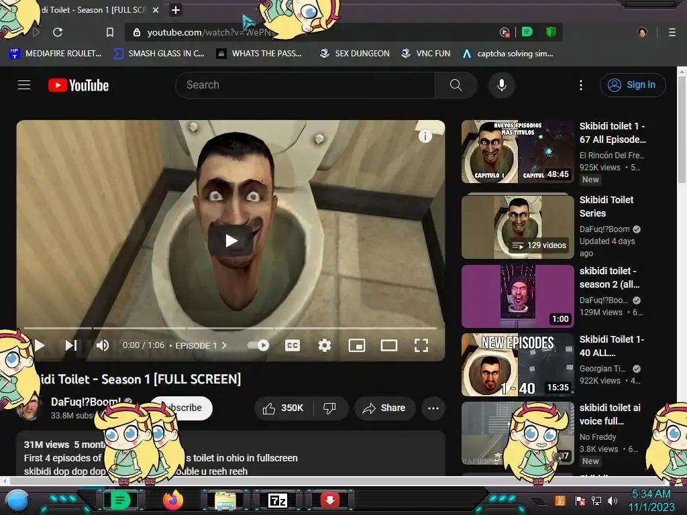Viewport: 687px width, 515px height.
Task: Open Firefox from the taskbar
Action: point(173,500)
